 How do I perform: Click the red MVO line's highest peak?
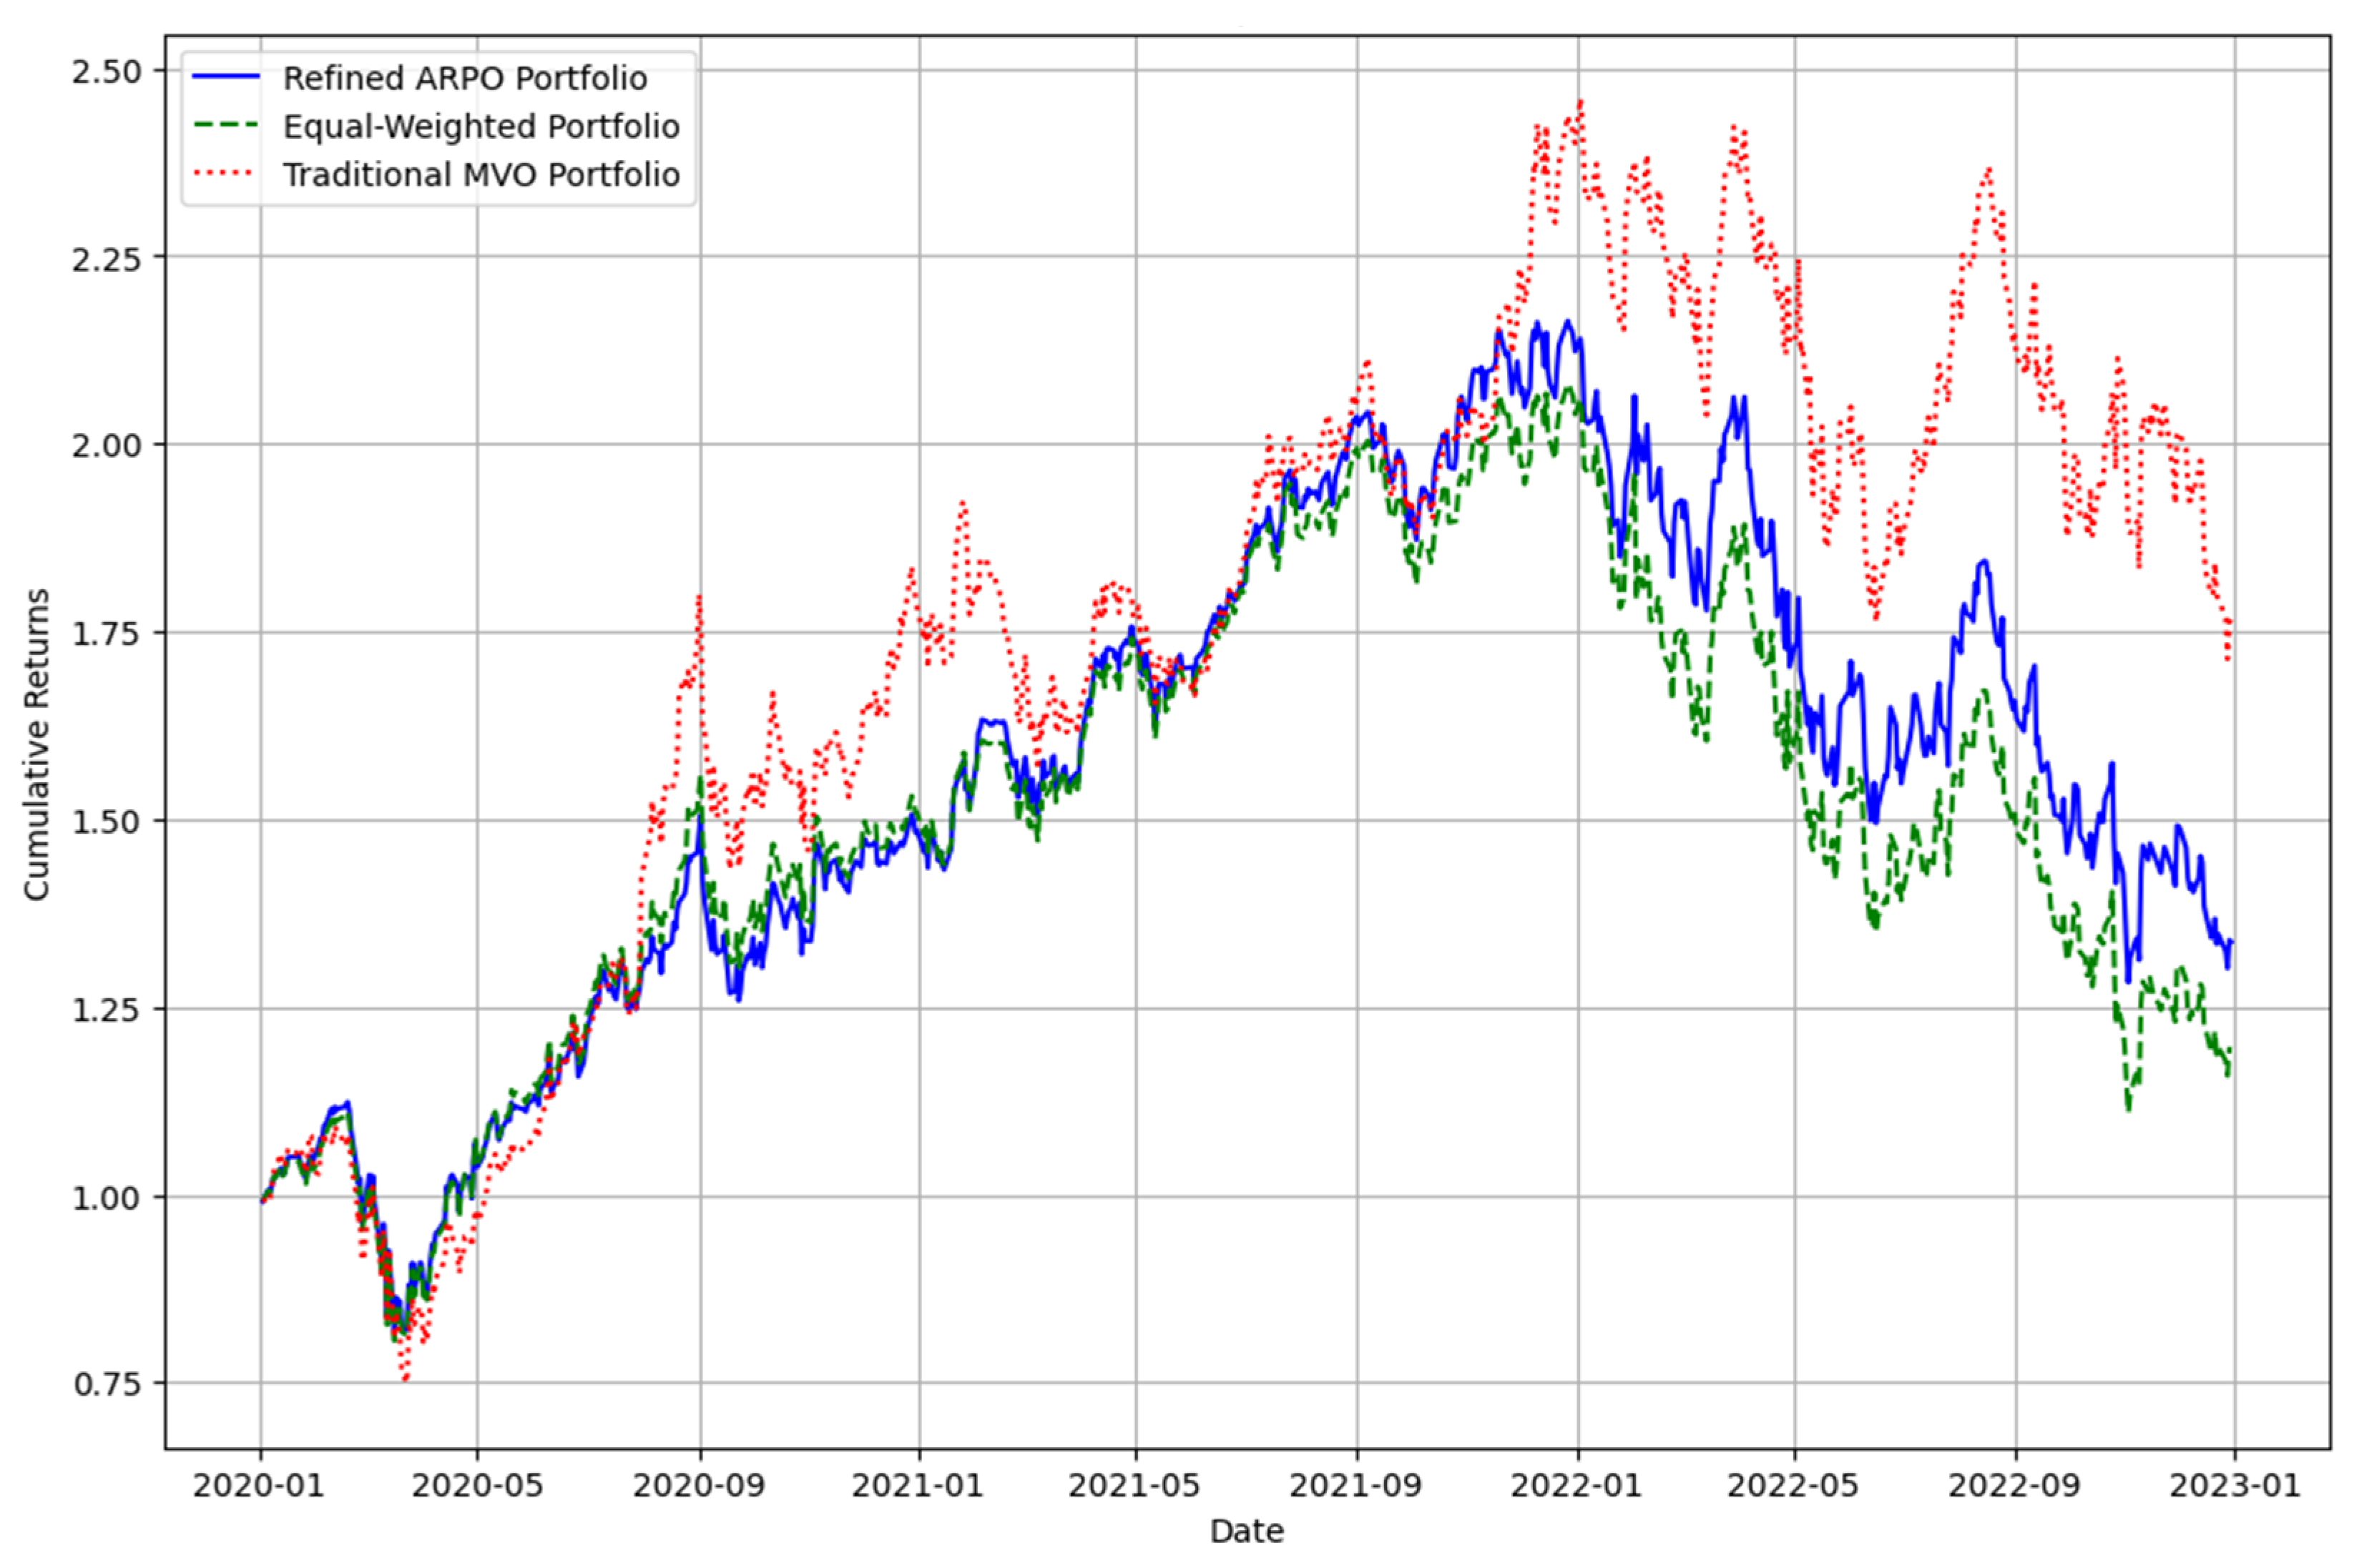click(1579, 101)
